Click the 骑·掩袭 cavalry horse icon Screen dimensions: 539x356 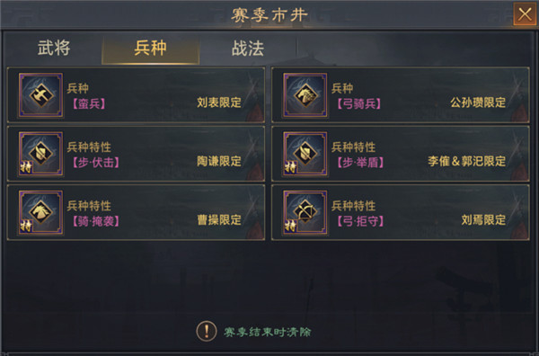point(41,212)
